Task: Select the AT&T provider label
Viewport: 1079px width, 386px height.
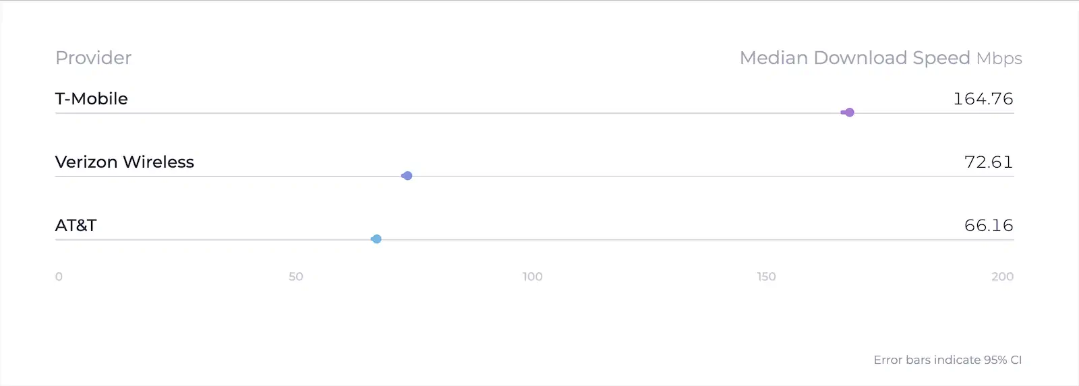Action: (76, 225)
